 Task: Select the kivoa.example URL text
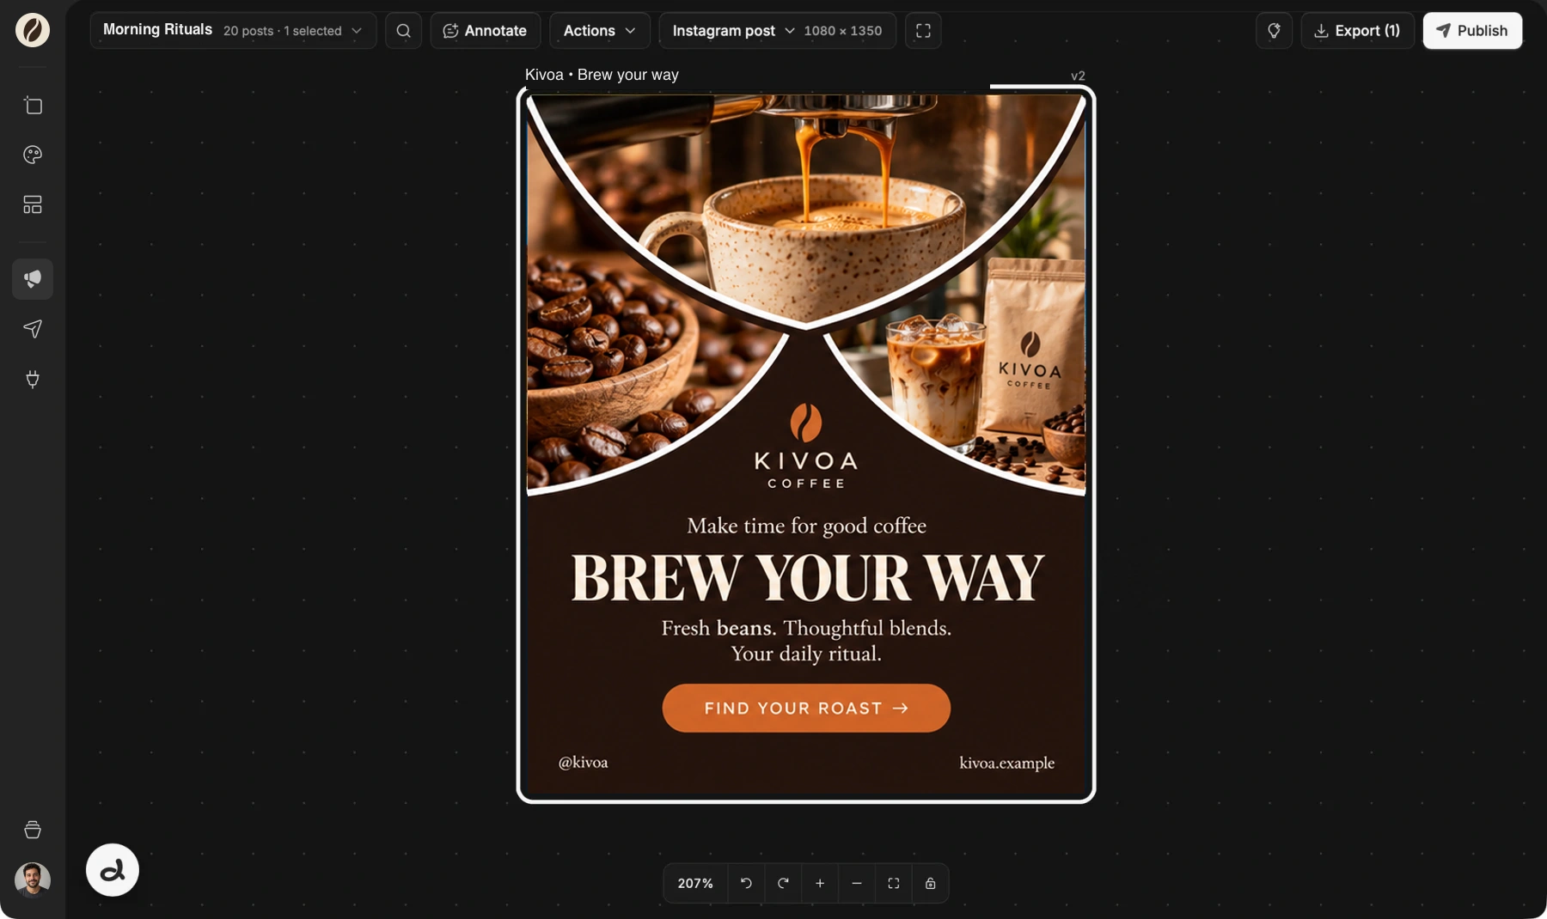point(1006,763)
